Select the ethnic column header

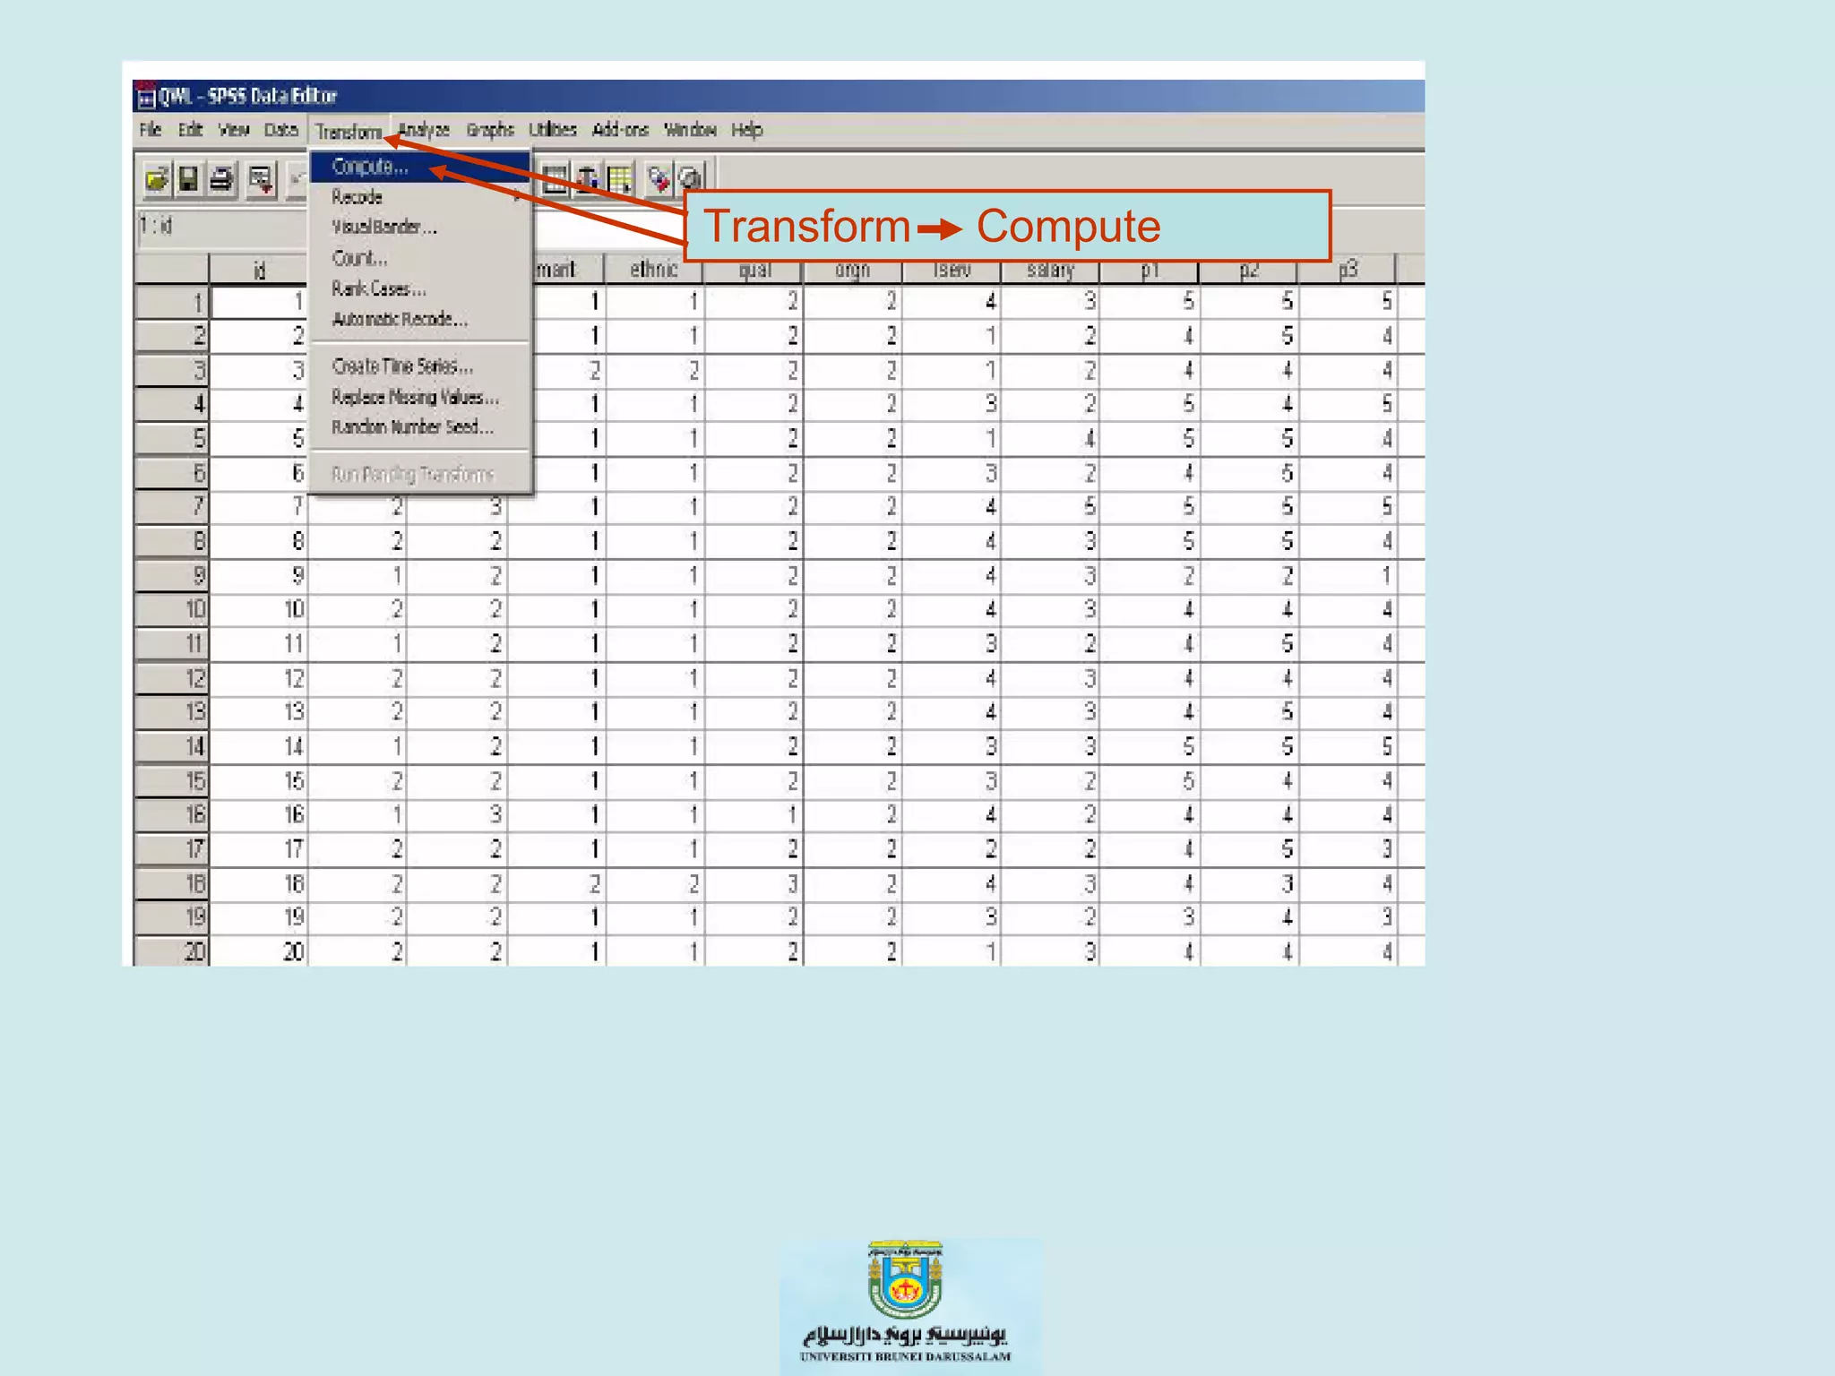(654, 270)
